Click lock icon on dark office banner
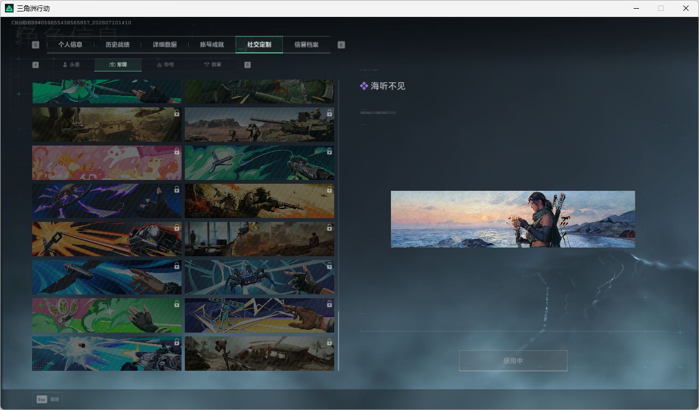The width and height of the screenshot is (699, 410). [x=329, y=228]
